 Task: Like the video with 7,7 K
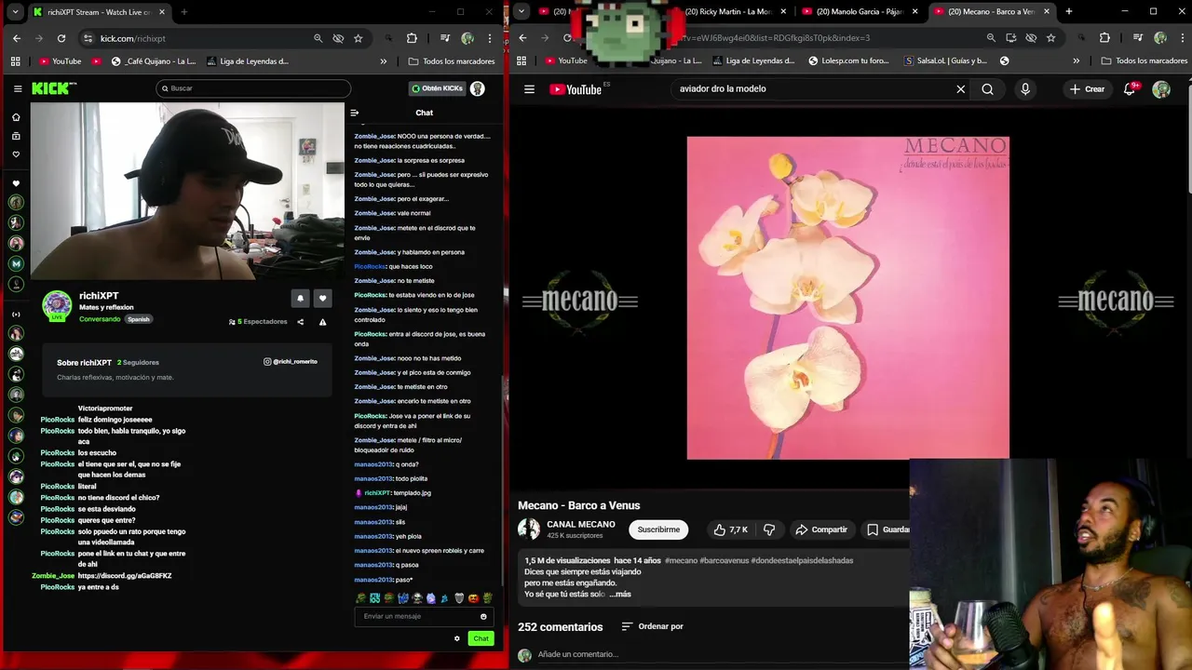(730, 529)
